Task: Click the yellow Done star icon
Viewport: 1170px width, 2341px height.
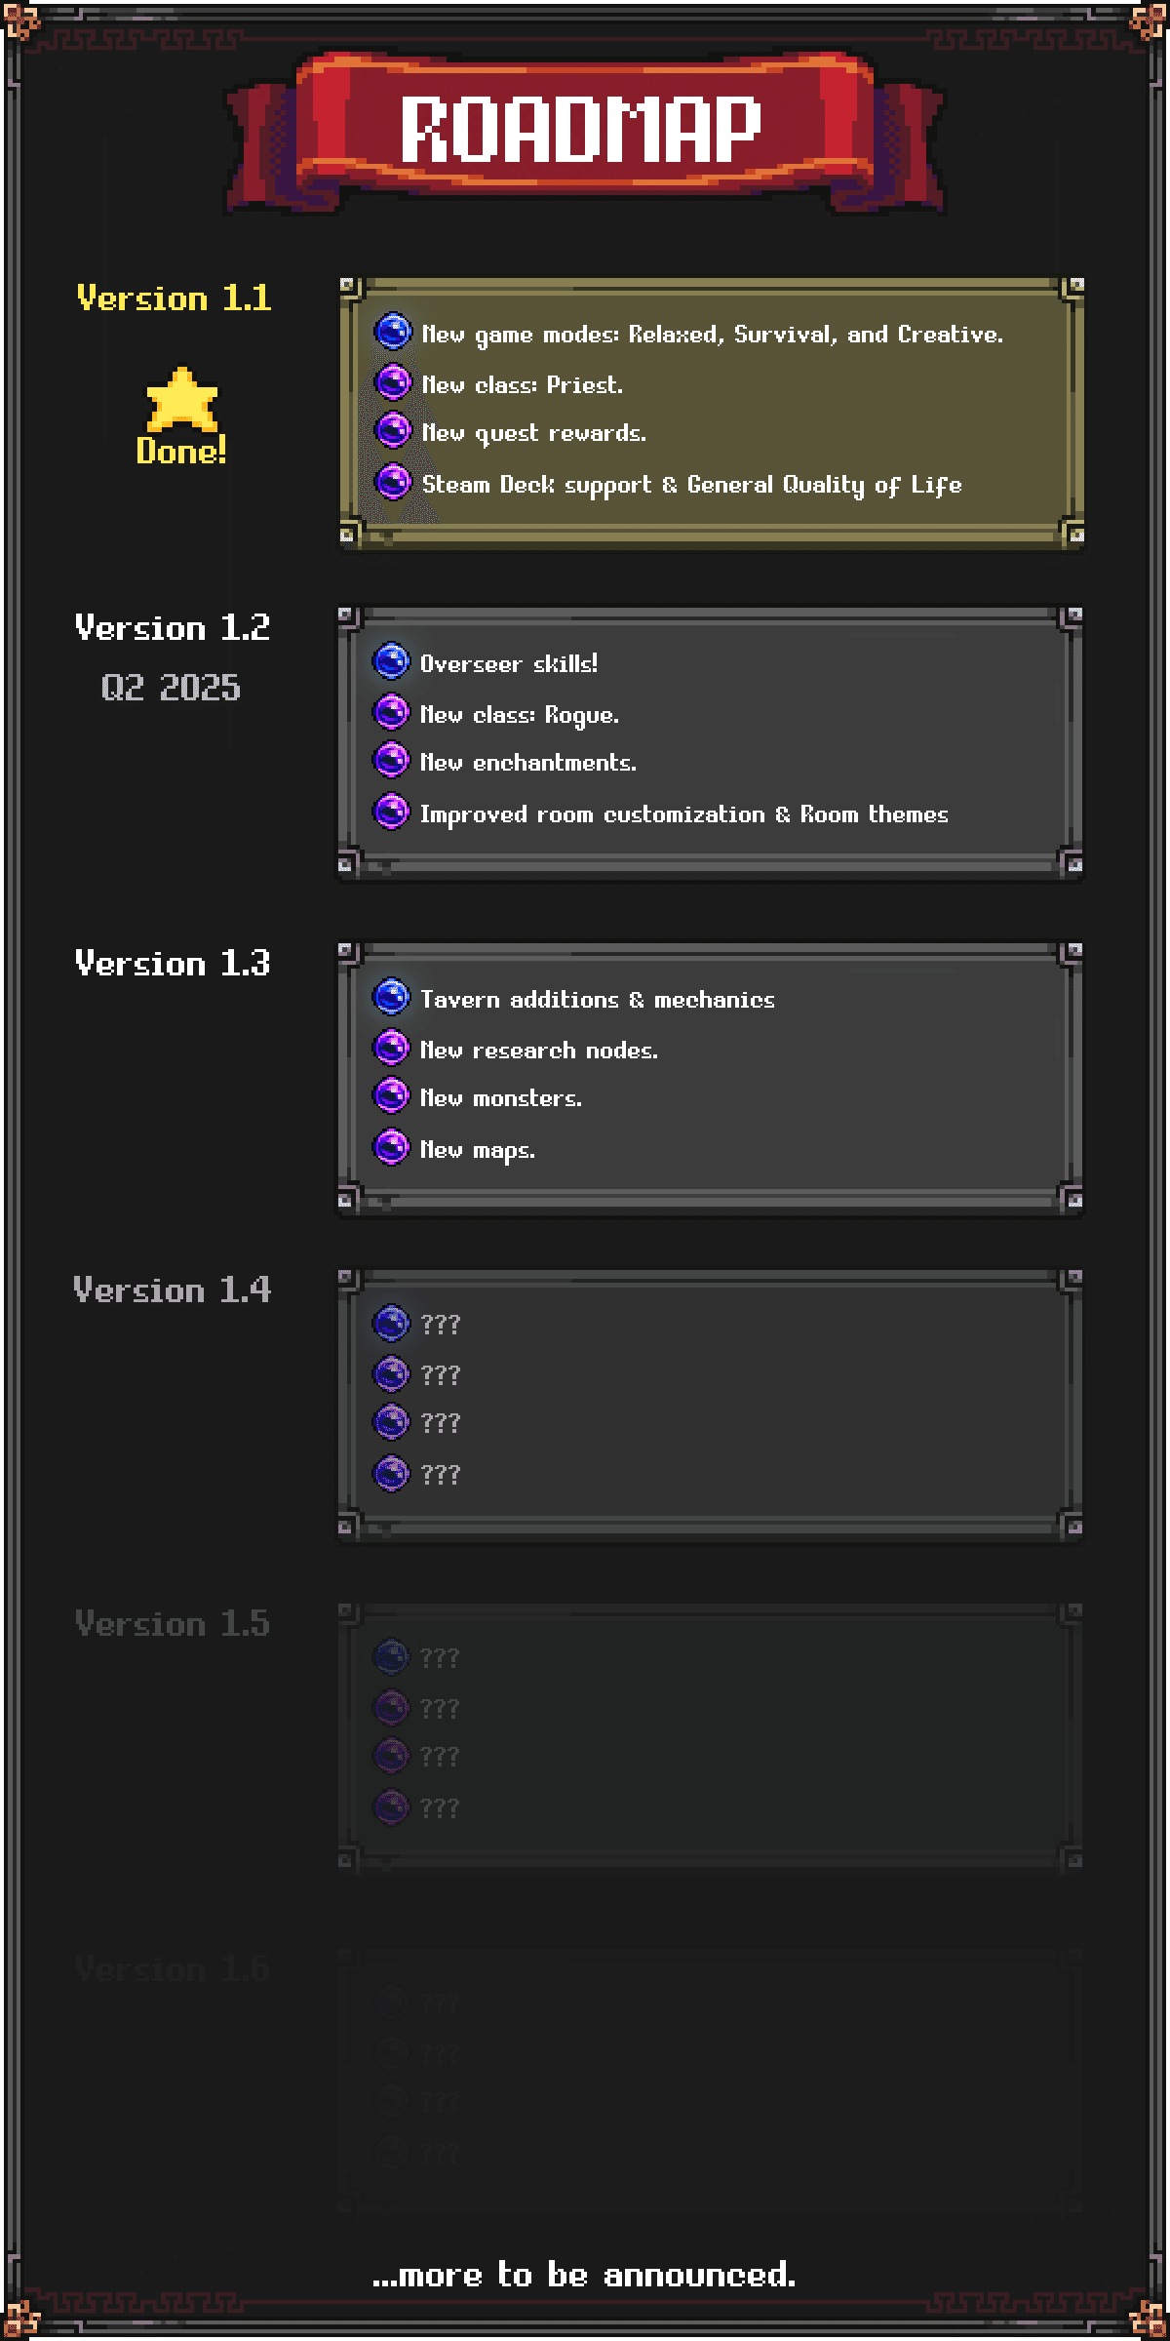Action: (181, 400)
